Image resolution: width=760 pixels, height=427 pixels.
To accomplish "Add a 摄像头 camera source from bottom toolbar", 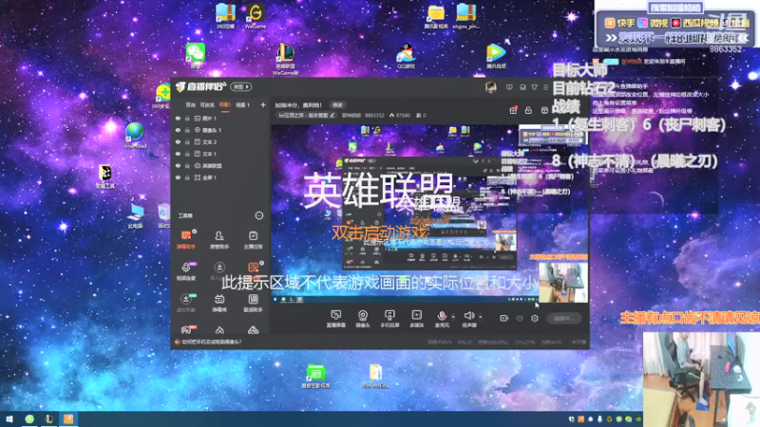I will [363, 319].
